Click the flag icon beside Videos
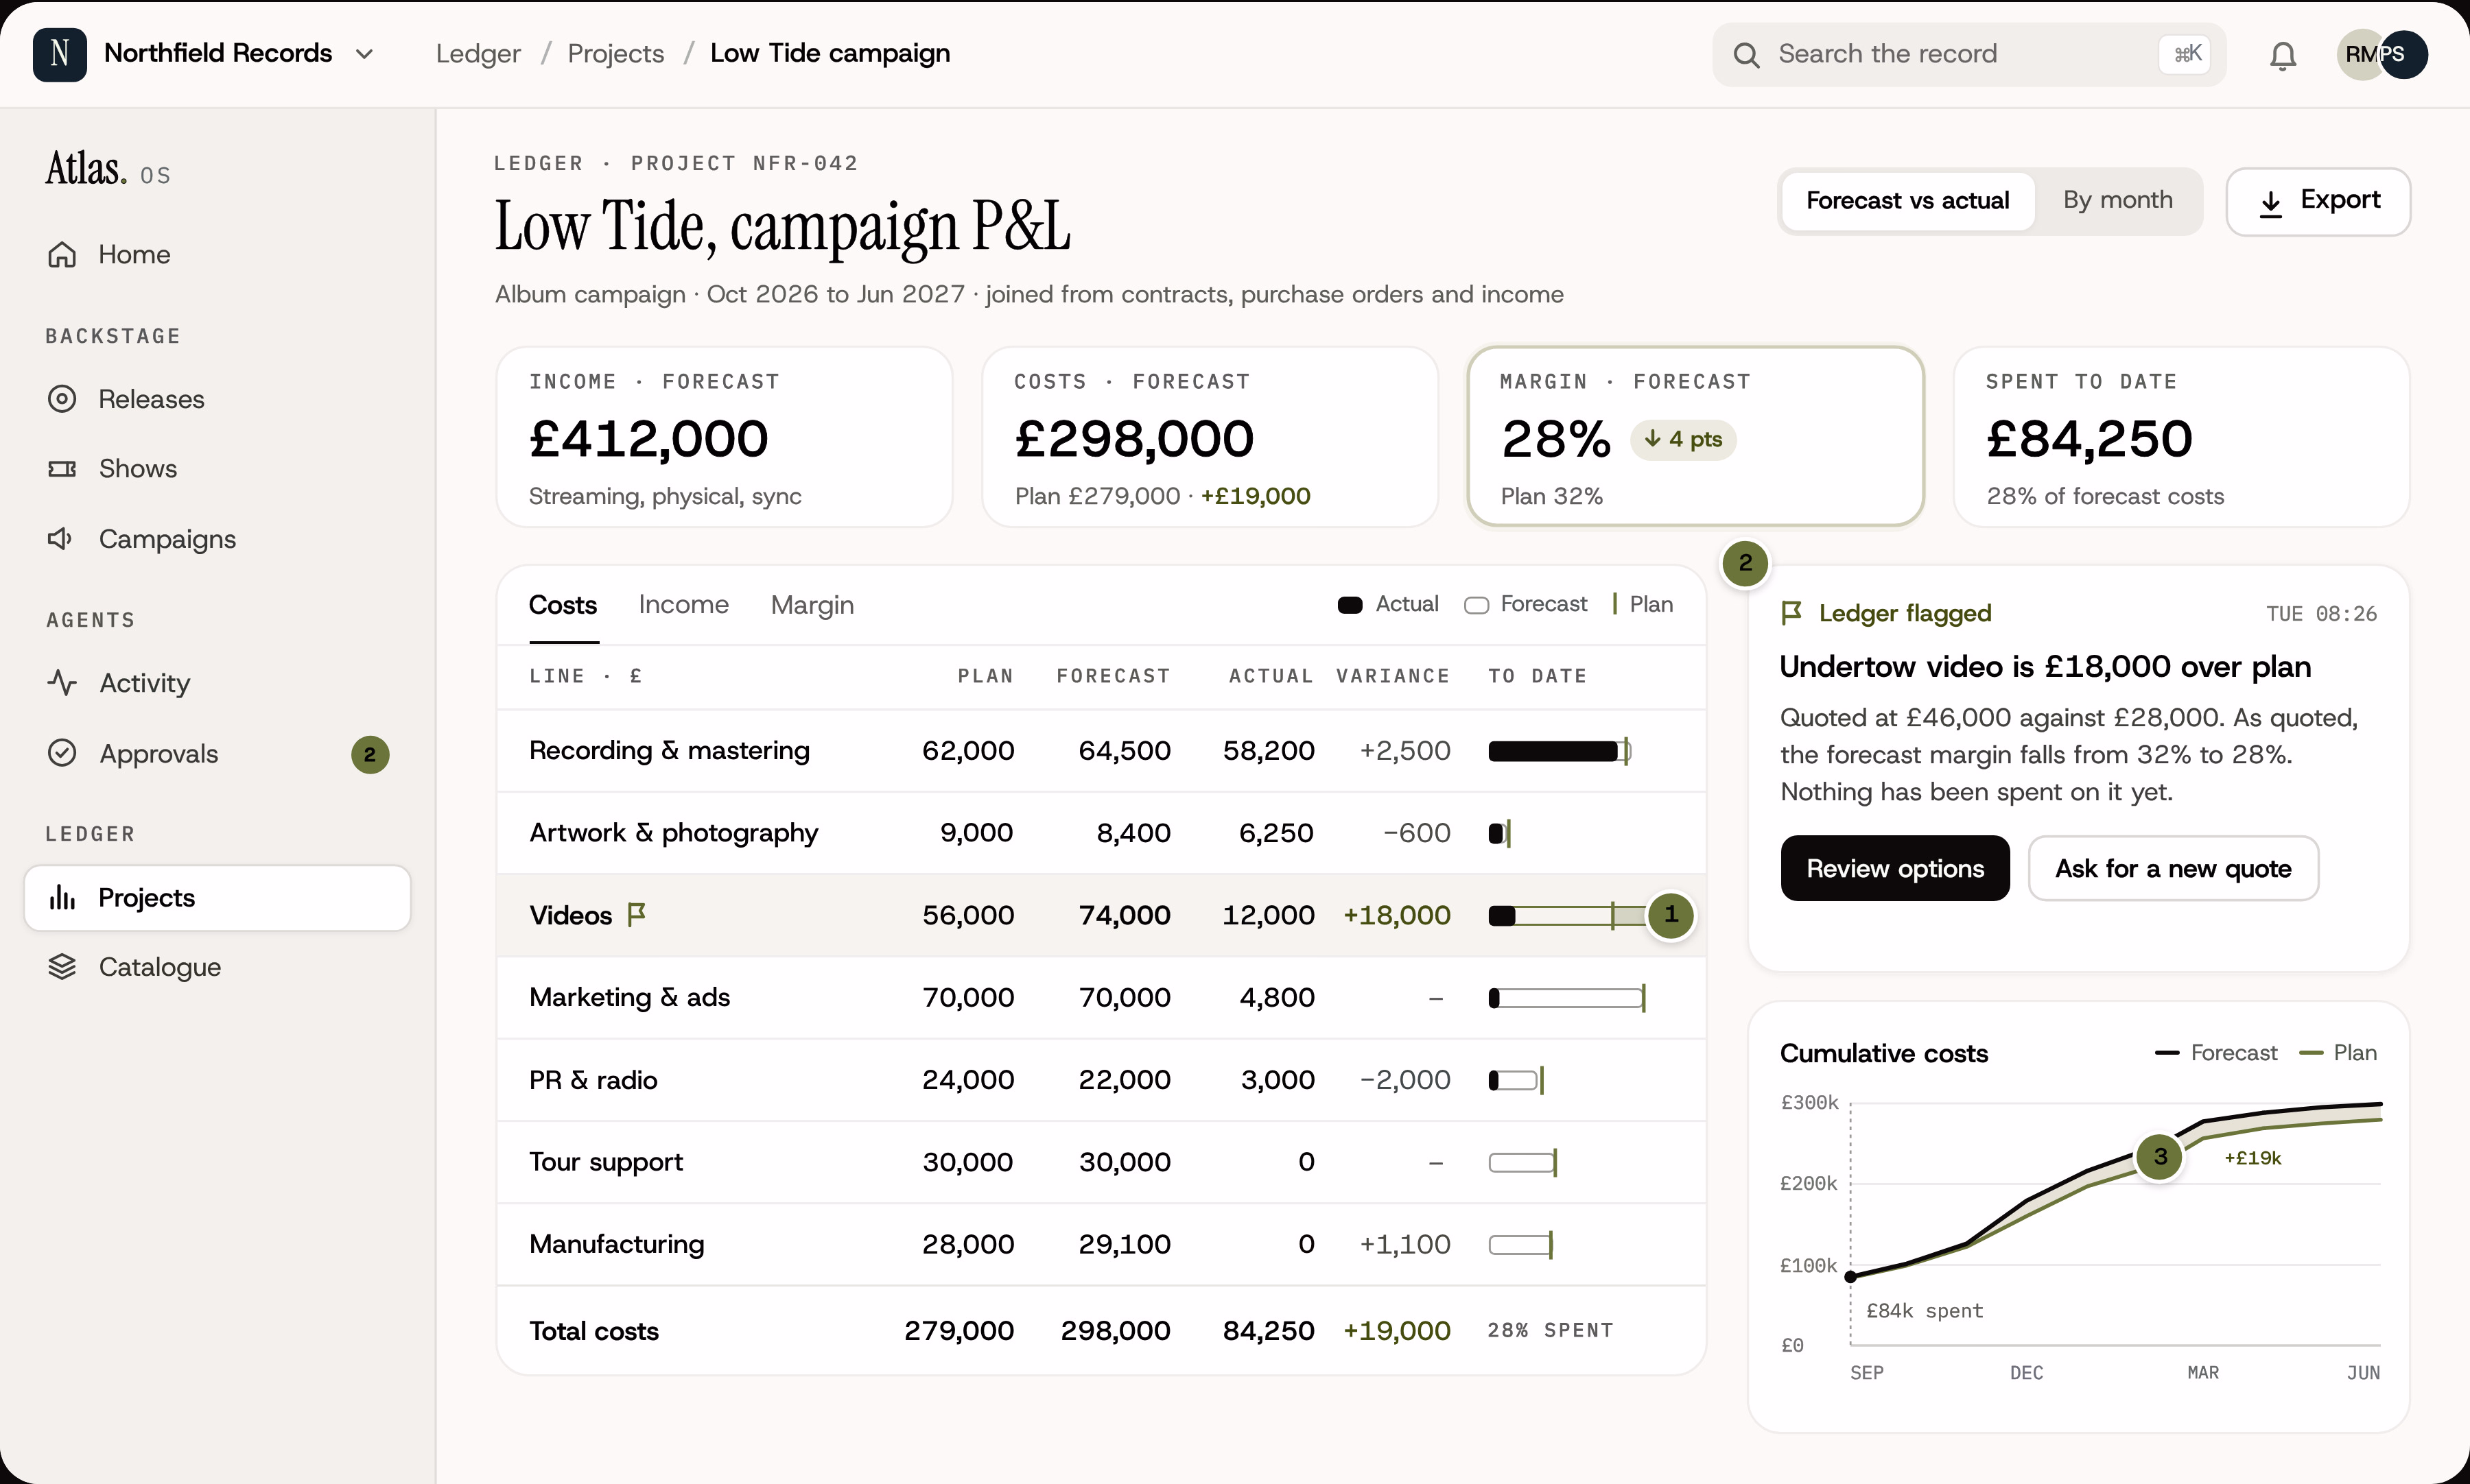This screenshot has width=2470, height=1484. pos(636,914)
